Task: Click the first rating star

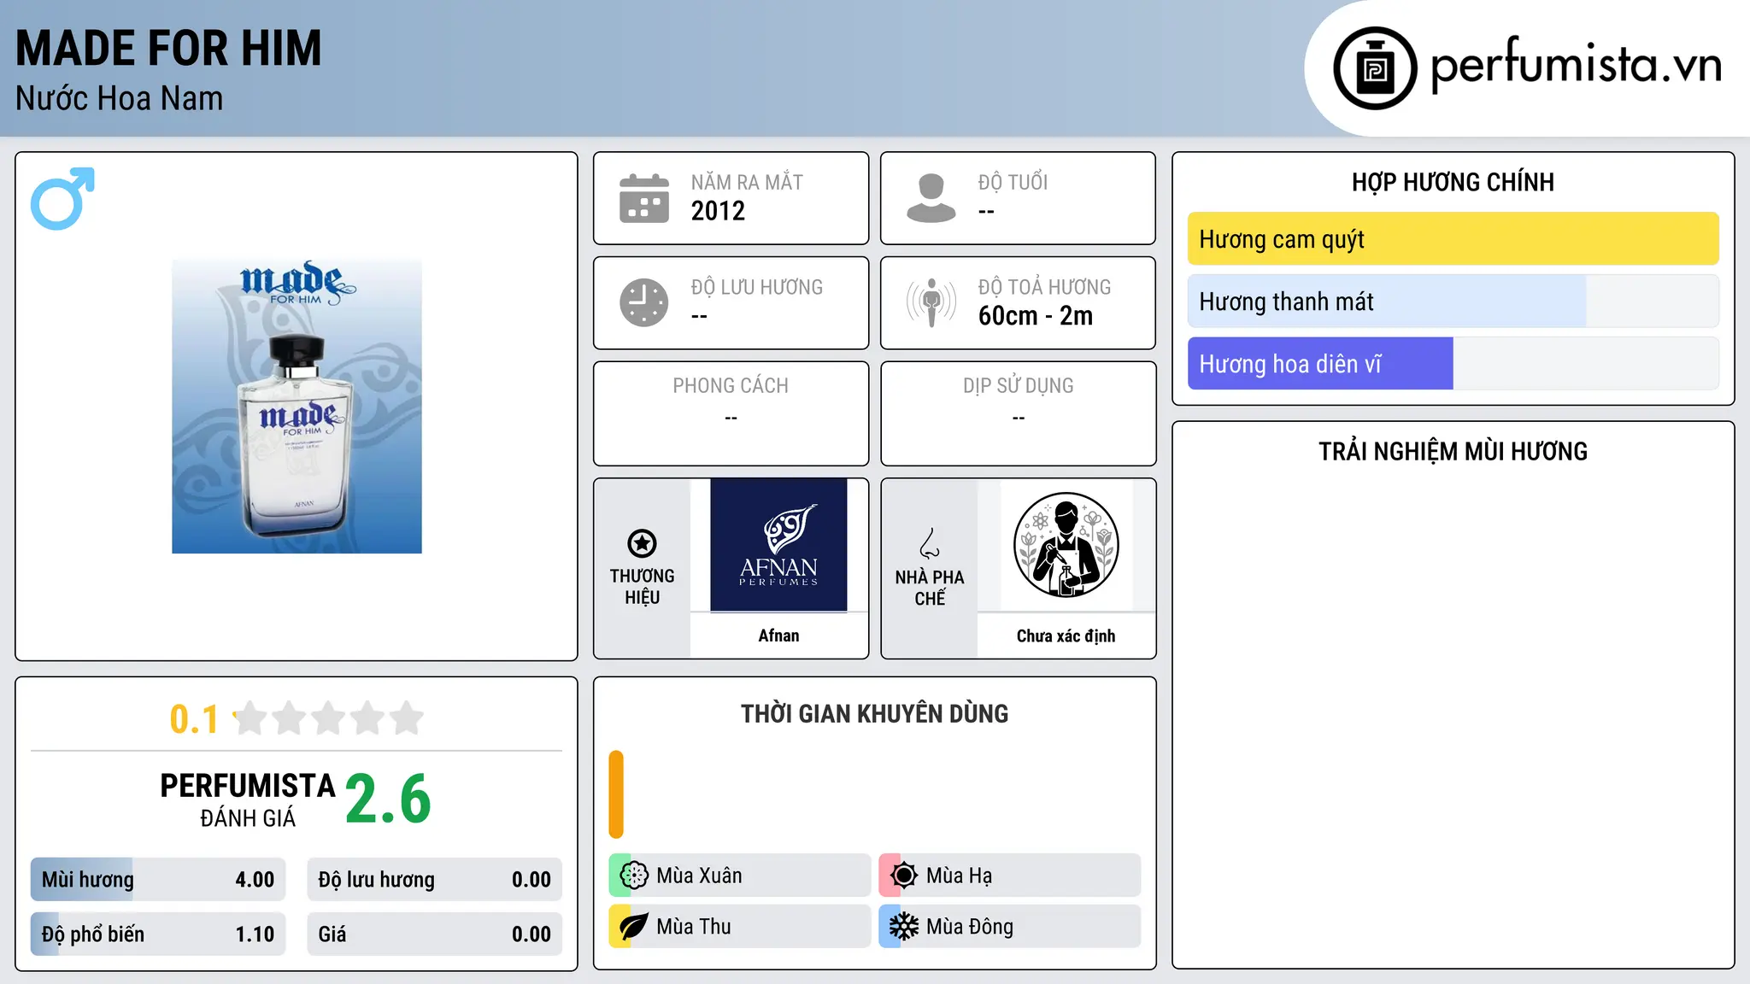Action: tap(250, 718)
